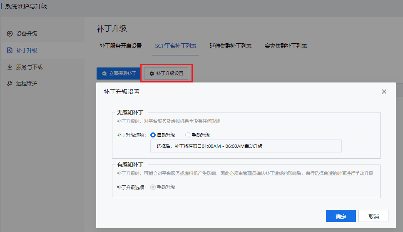403x232 pixels.
Task: Switch to 容灾集群补丁列表 tab
Action: [x=286, y=46]
